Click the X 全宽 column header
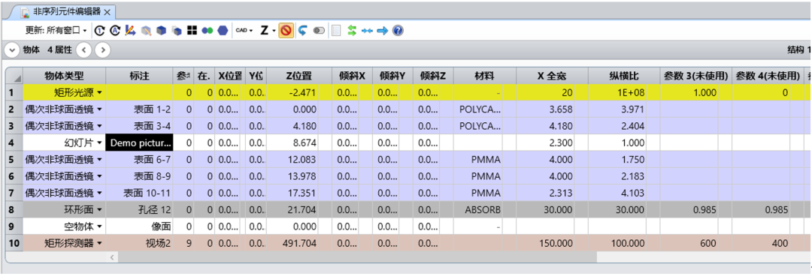Screen dimensions: 812x276 (x=552, y=76)
